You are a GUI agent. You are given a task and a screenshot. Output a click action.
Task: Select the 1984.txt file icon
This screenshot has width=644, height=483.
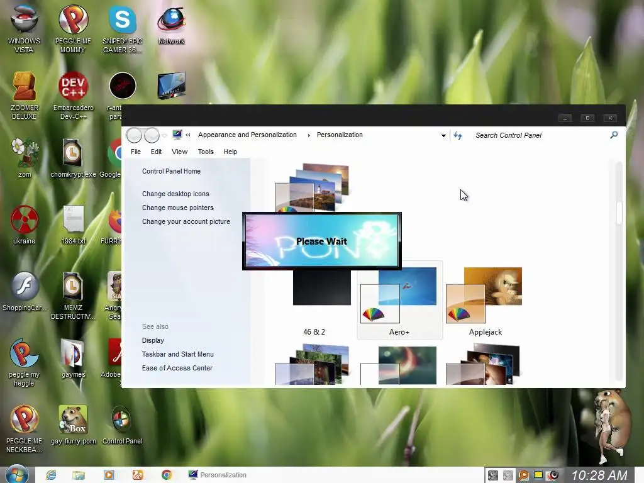pyautogui.click(x=74, y=225)
